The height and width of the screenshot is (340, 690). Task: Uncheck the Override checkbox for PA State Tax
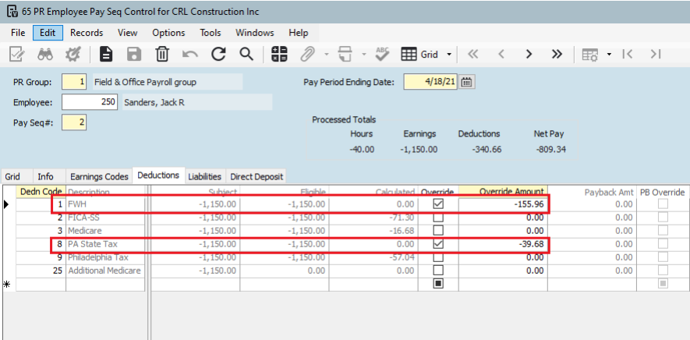pyautogui.click(x=438, y=243)
